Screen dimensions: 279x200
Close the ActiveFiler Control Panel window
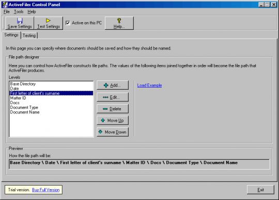(x=274, y=5)
